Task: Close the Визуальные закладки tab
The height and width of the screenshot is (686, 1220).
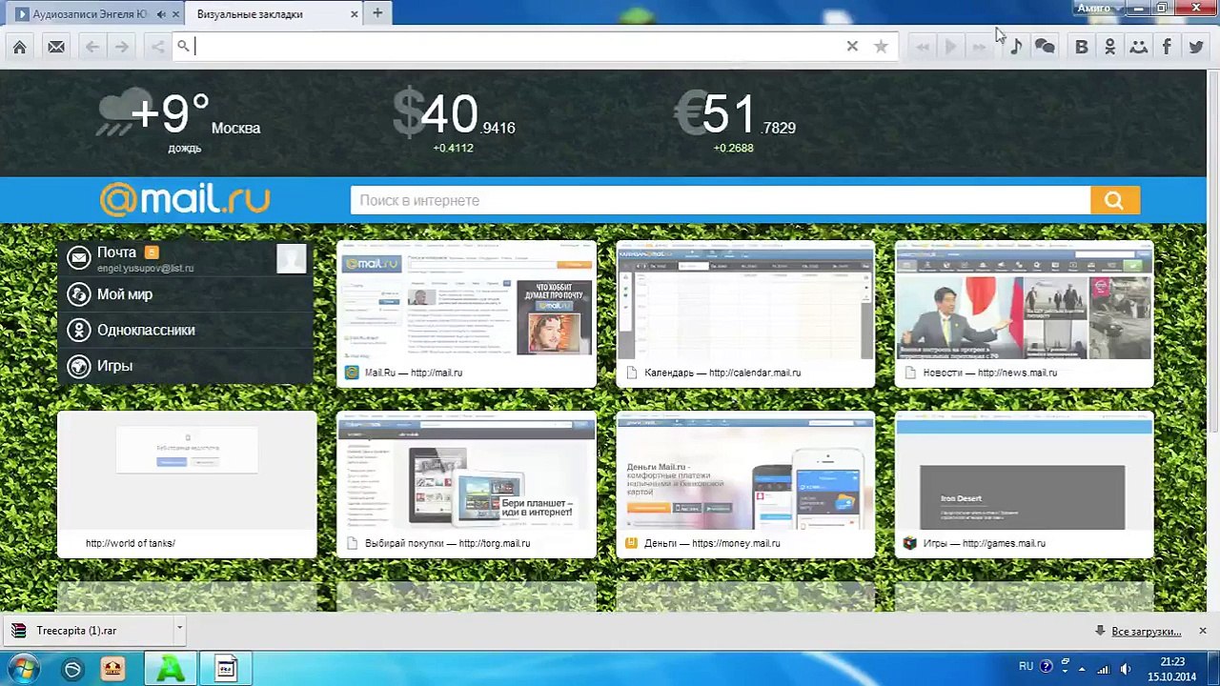Action: tap(355, 14)
